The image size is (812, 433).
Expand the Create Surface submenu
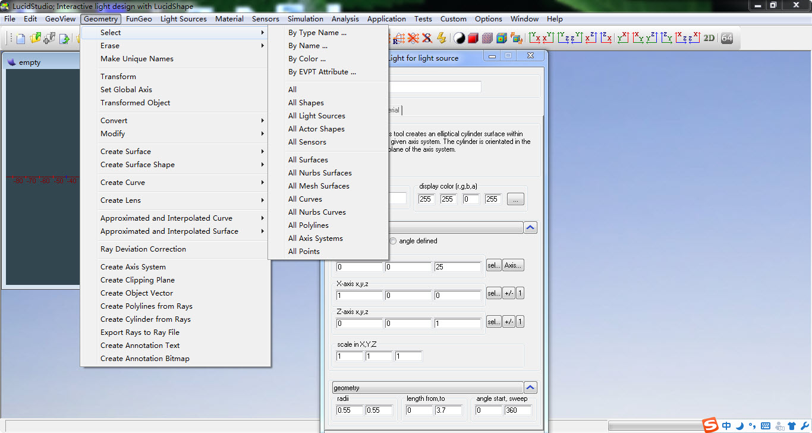263,152
